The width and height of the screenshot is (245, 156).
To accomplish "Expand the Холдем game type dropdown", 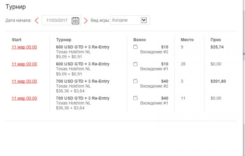I will pos(143,20).
